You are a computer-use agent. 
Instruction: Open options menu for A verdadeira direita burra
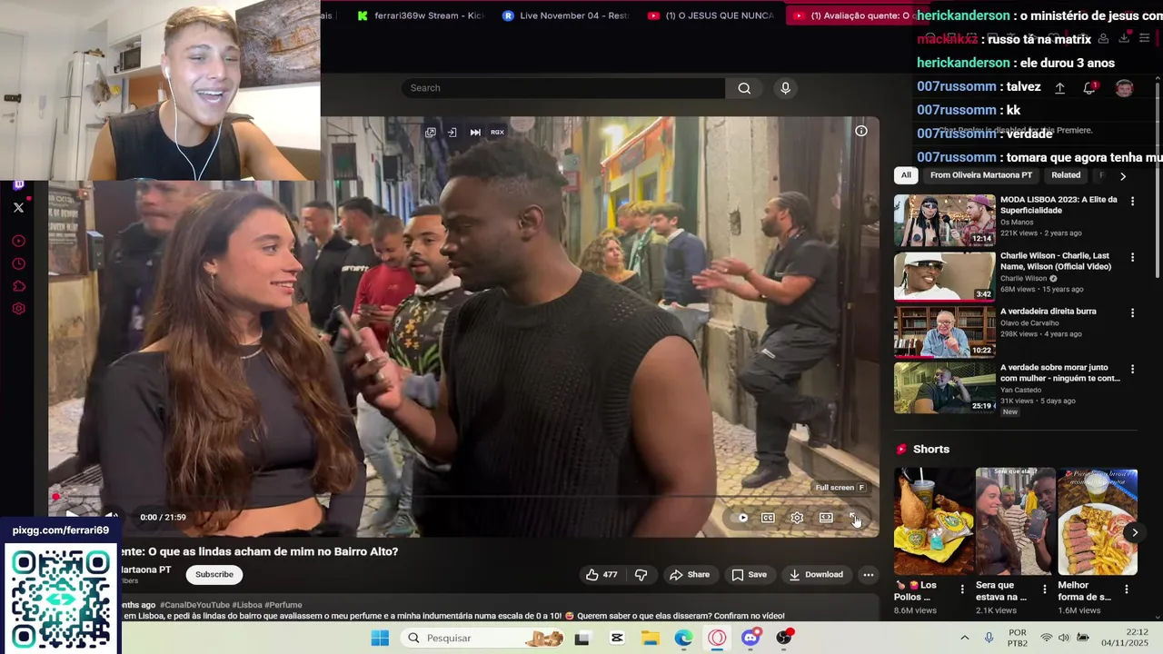click(x=1132, y=313)
